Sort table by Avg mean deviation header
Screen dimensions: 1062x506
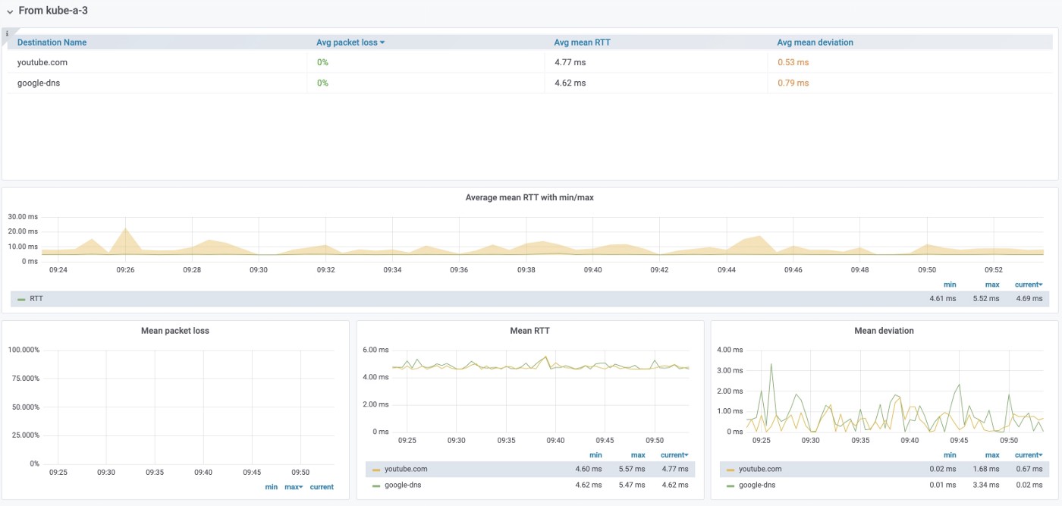(x=815, y=42)
